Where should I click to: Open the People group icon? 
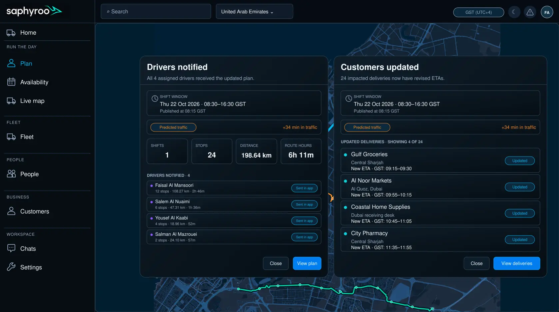11,174
